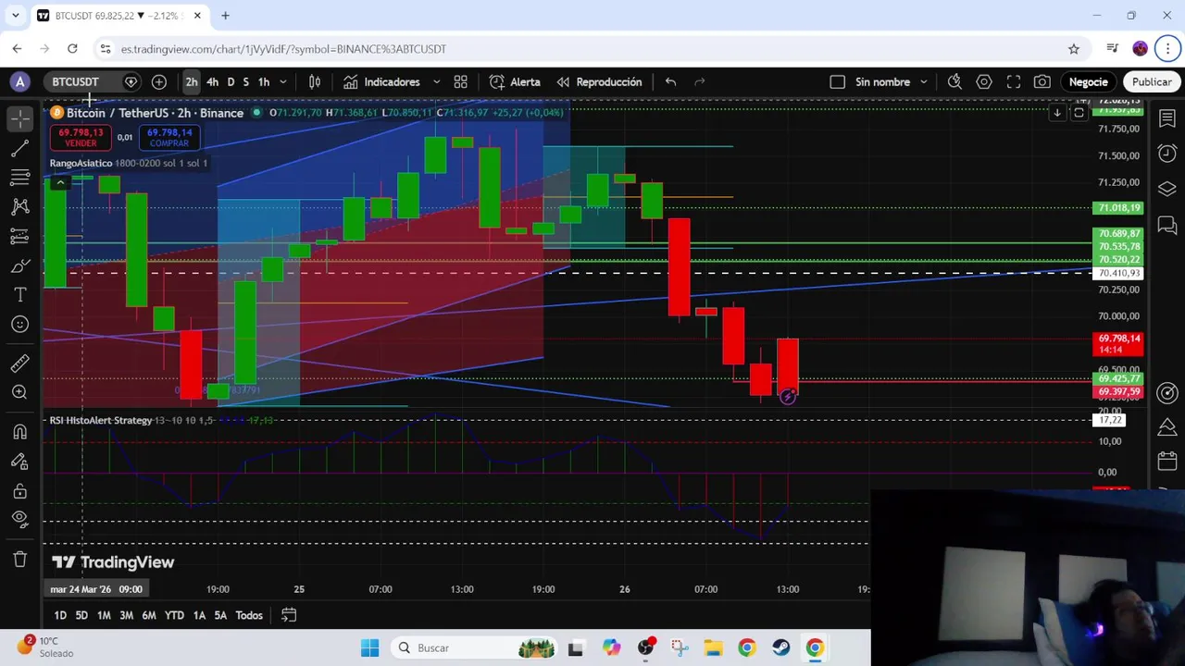
Task: Open the emoji and icons tool
Action: (20, 325)
